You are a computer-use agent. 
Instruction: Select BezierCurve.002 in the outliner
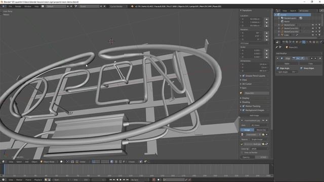pyautogui.click(x=291, y=32)
